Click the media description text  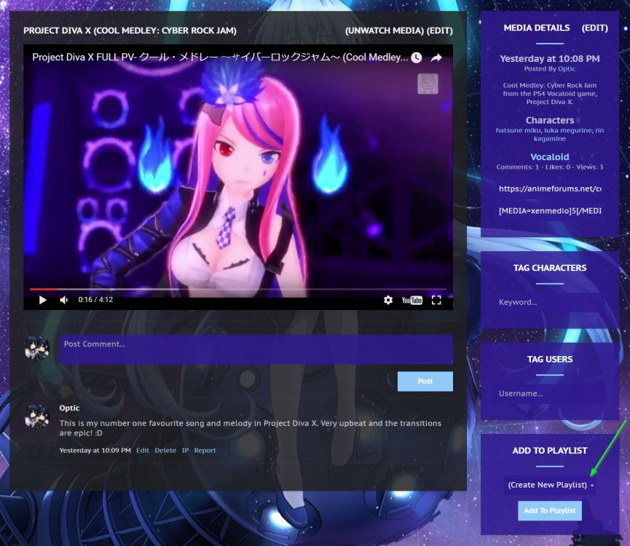(x=550, y=93)
